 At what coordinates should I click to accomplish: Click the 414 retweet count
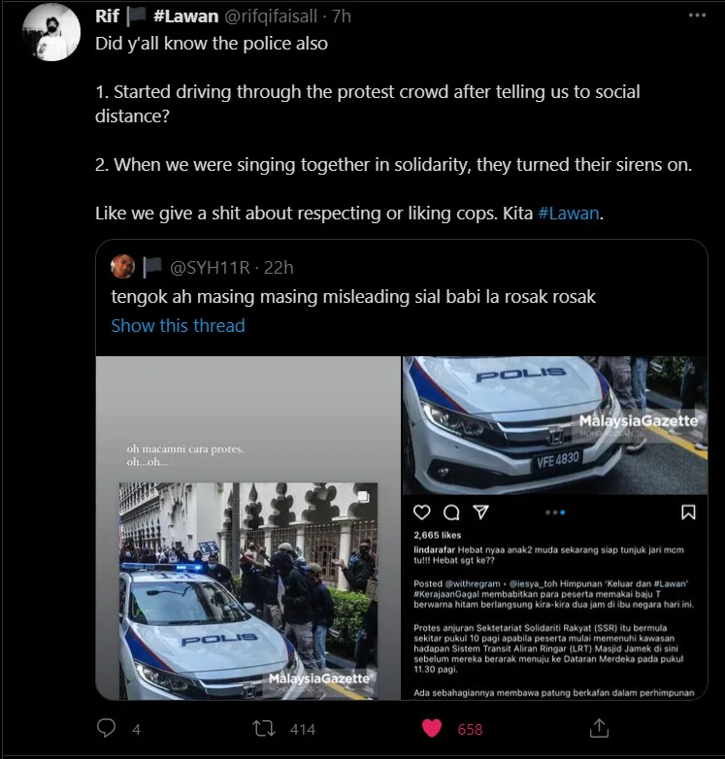click(x=303, y=729)
